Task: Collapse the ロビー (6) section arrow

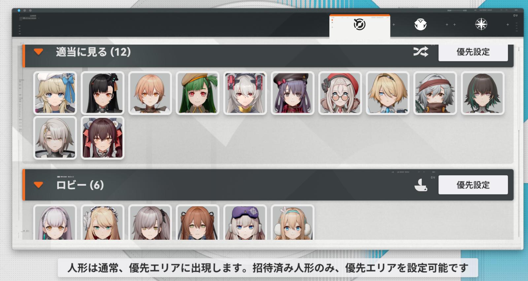Action: click(x=39, y=185)
